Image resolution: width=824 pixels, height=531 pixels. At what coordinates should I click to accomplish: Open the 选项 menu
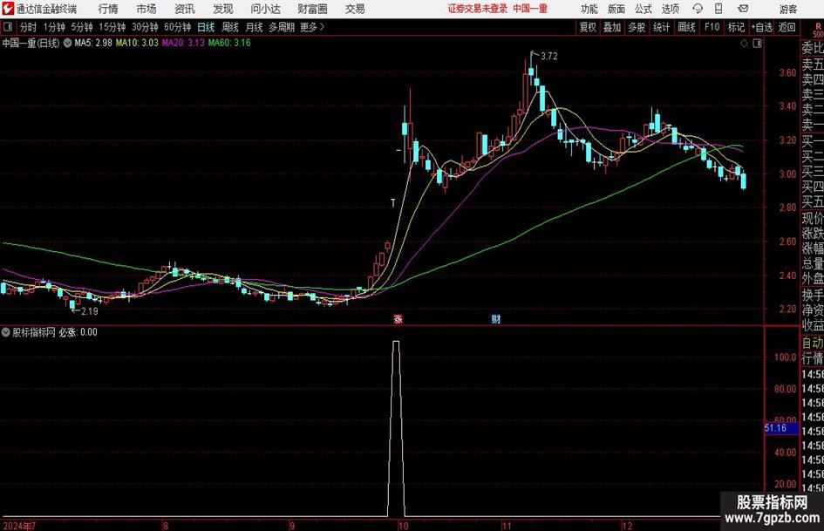pyautogui.click(x=670, y=9)
